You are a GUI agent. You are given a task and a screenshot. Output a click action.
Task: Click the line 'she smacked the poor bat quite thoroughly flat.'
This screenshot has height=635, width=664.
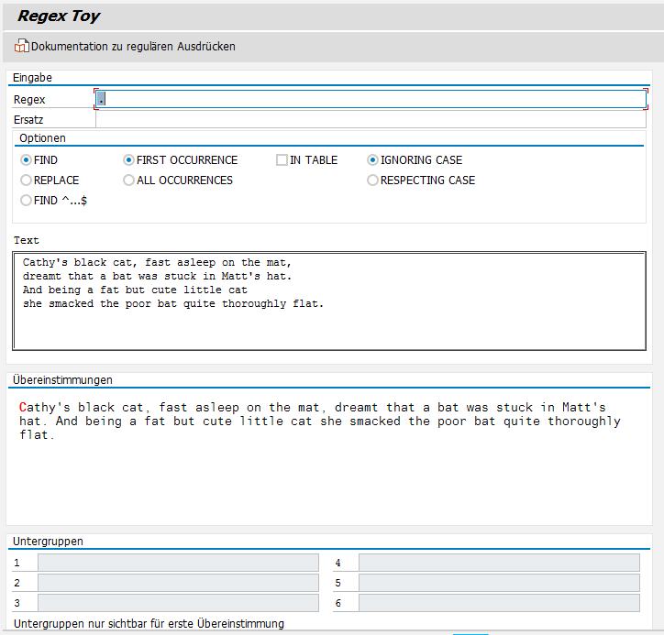(x=173, y=303)
